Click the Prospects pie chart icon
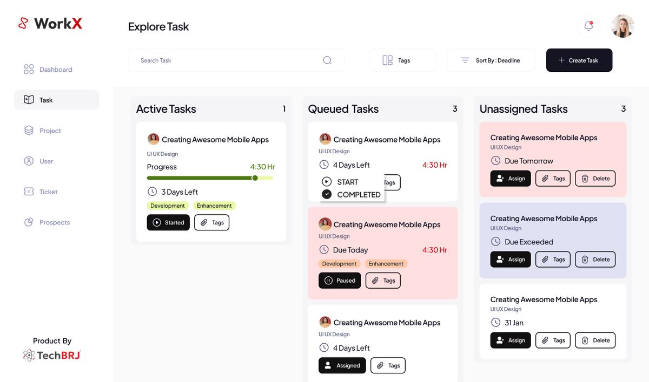649x382 pixels. point(29,222)
